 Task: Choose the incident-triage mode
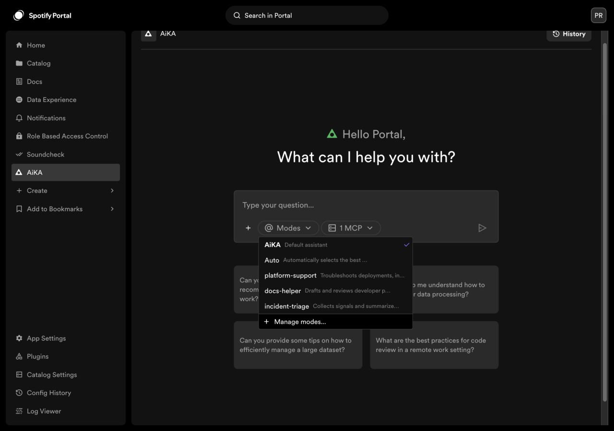pos(336,306)
